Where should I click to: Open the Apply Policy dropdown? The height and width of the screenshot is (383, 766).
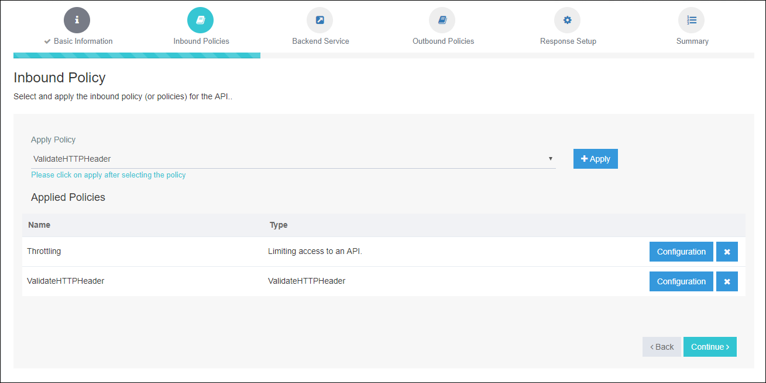click(293, 158)
